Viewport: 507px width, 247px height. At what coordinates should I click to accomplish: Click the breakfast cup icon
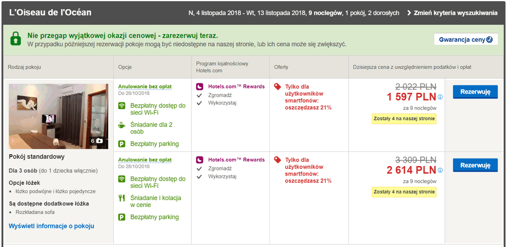pyautogui.click(x=122, y=125)
